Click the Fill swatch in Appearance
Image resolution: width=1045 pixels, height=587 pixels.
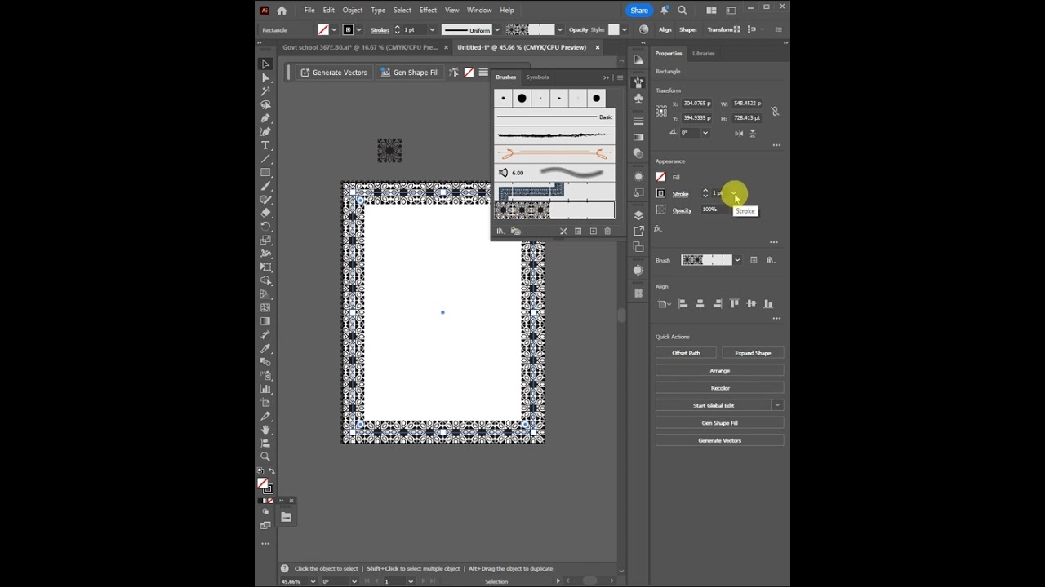661,177
